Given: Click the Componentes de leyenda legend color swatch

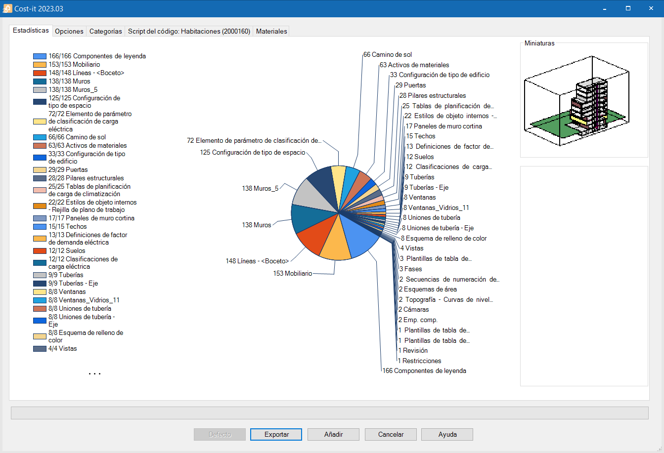Looking at the screenshot, I should point(40,56).
